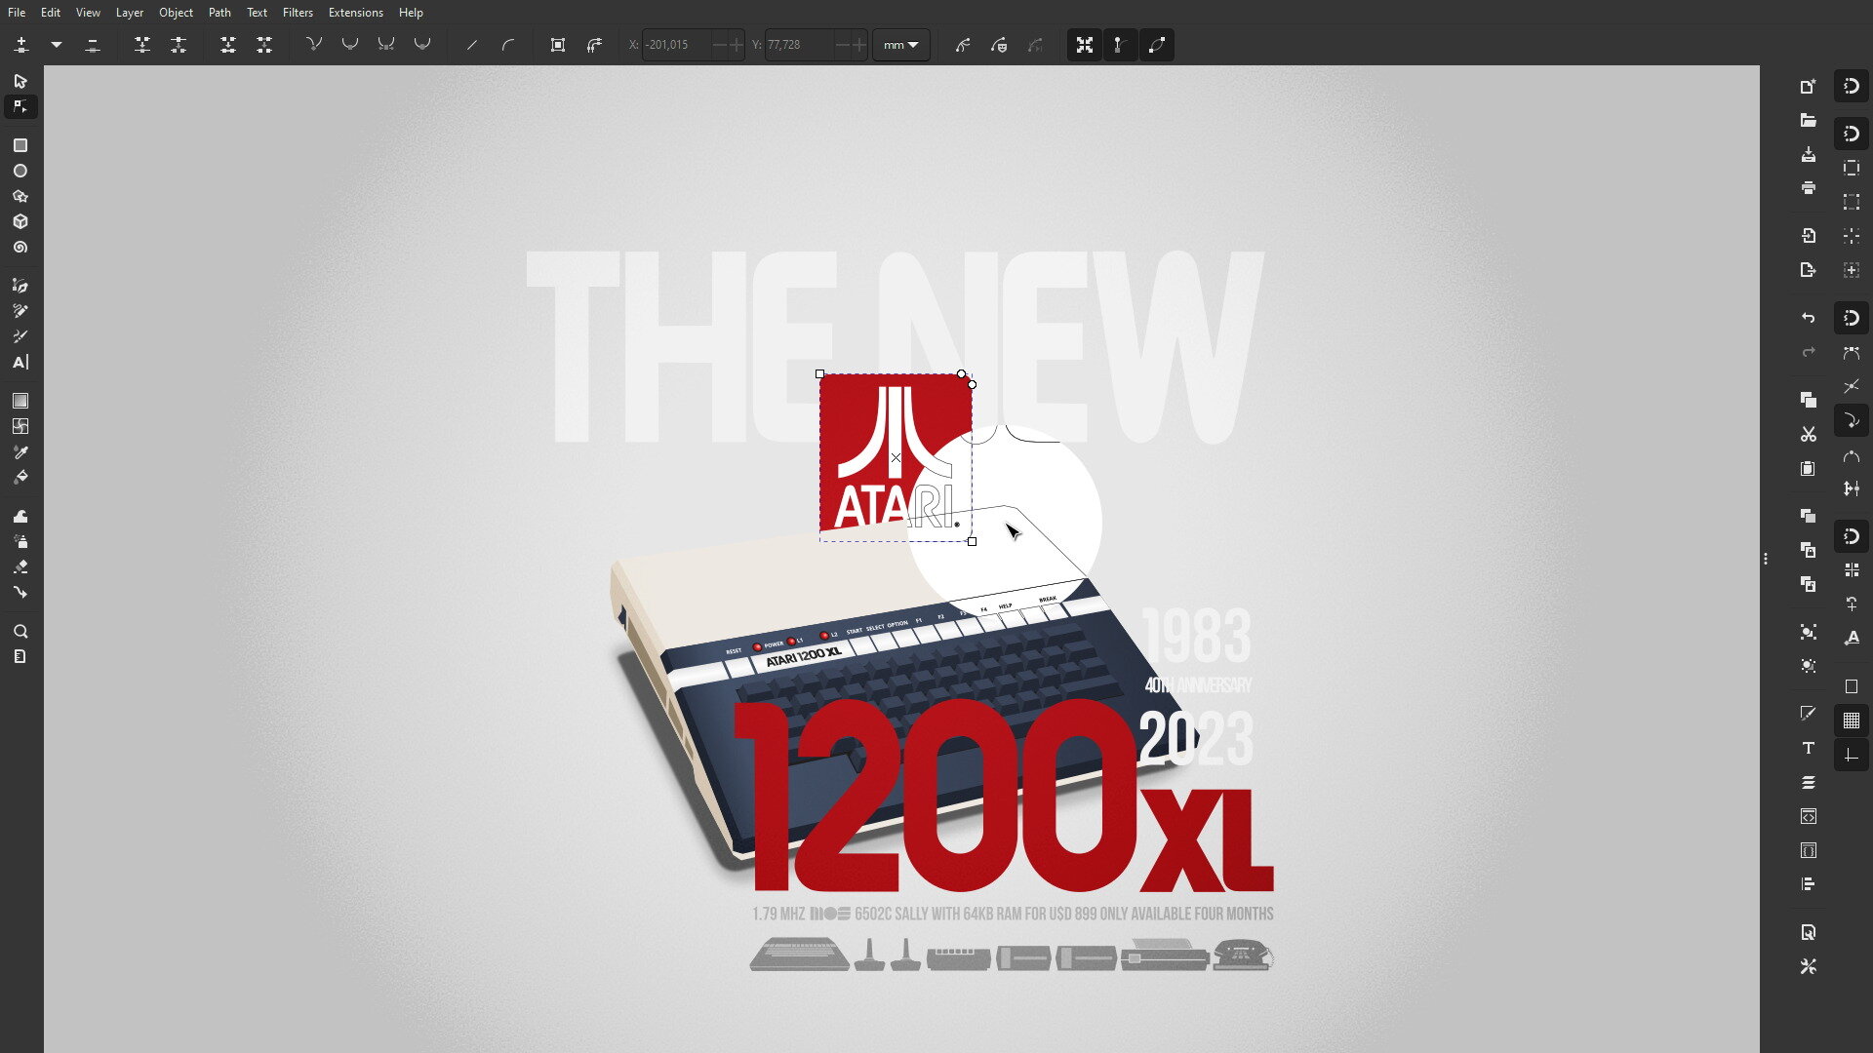1873x1053 pixels.
Task: Toggle the topmost enable snapping button
Action: tap(1852, 86)
